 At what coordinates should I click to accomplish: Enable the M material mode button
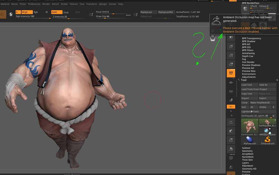(x=47, y=12)
